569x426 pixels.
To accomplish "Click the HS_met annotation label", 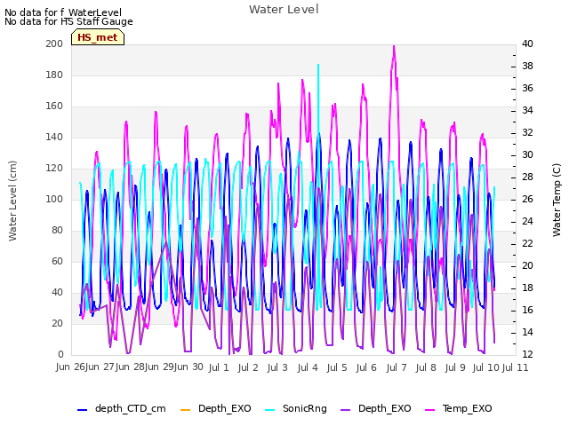I will tap(98, 37).
